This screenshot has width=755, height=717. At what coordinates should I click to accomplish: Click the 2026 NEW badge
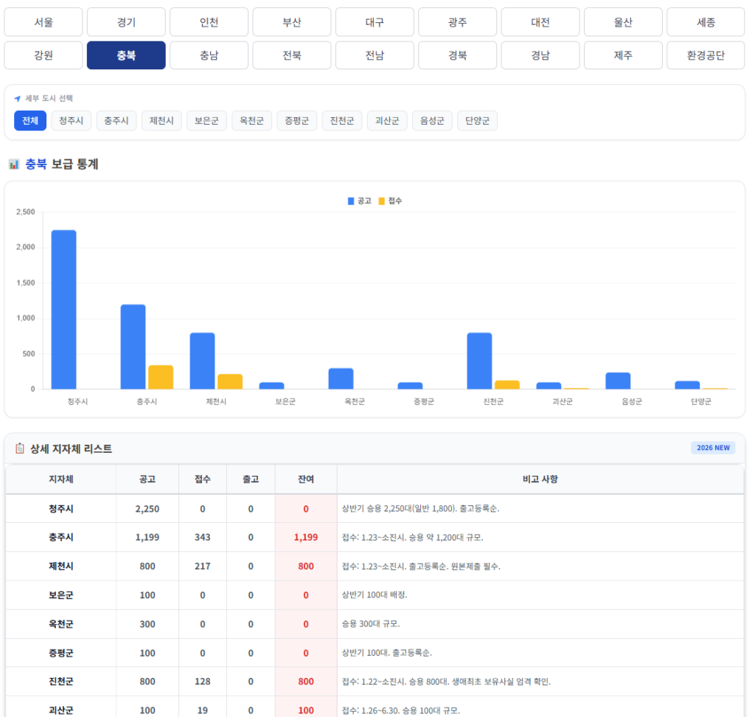(x=712, y=448)
